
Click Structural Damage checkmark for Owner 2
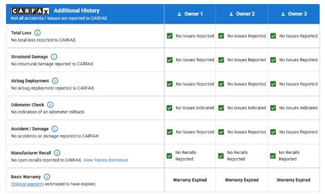pos(221,60)
